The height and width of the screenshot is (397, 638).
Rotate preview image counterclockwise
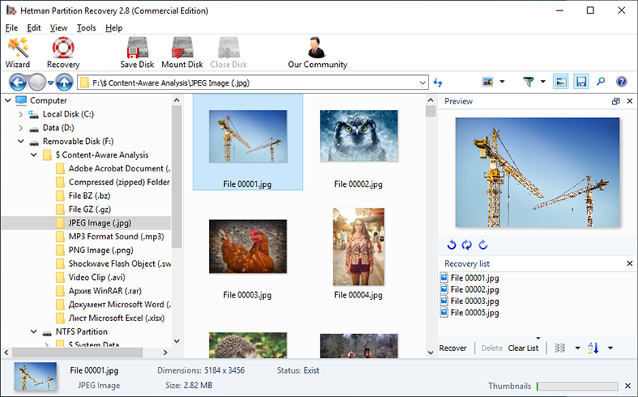451,245
